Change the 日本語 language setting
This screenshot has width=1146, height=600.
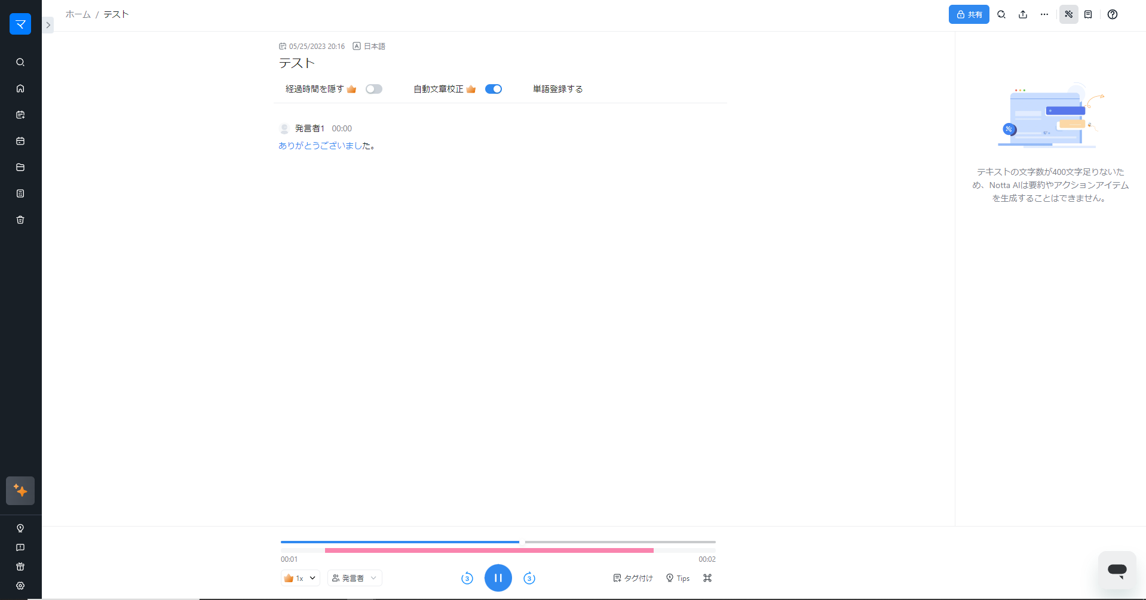(369, 46)
